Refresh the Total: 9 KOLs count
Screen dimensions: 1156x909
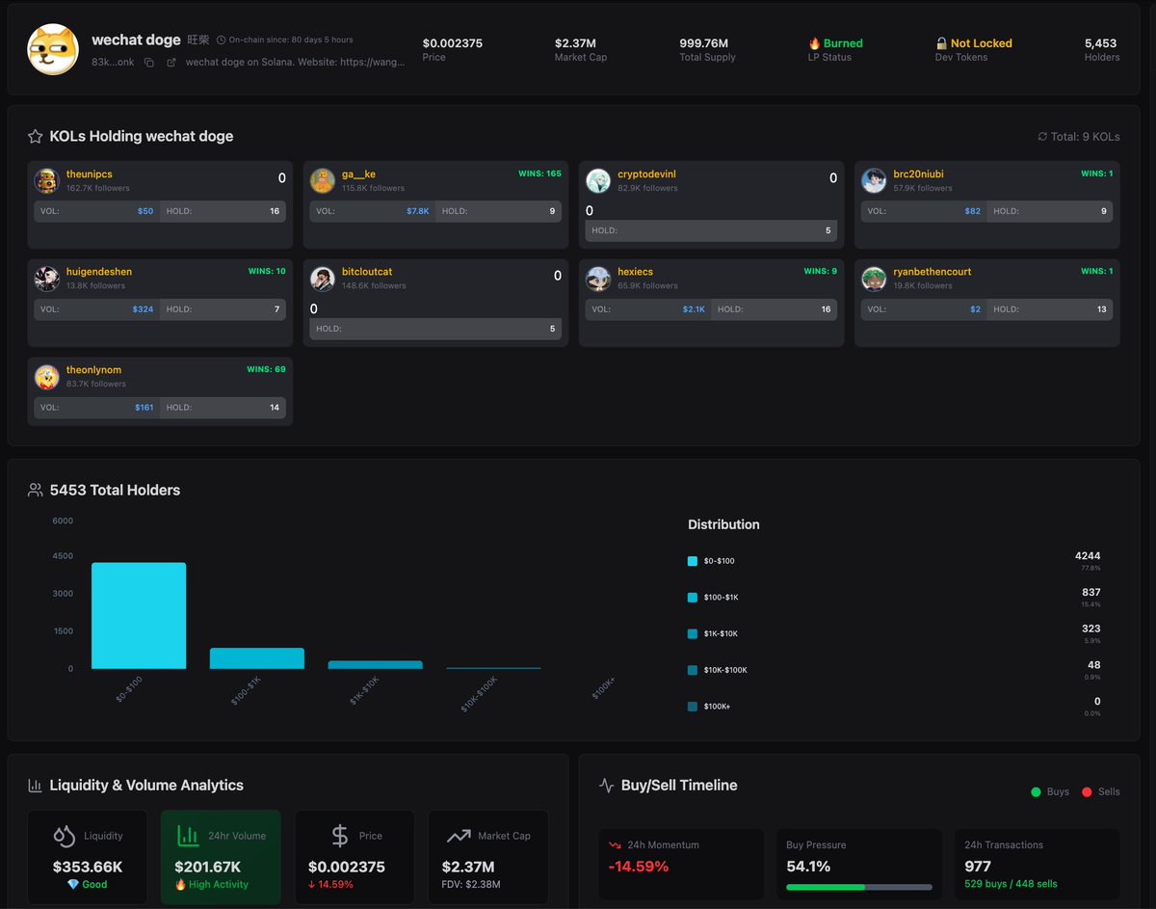1042,137
